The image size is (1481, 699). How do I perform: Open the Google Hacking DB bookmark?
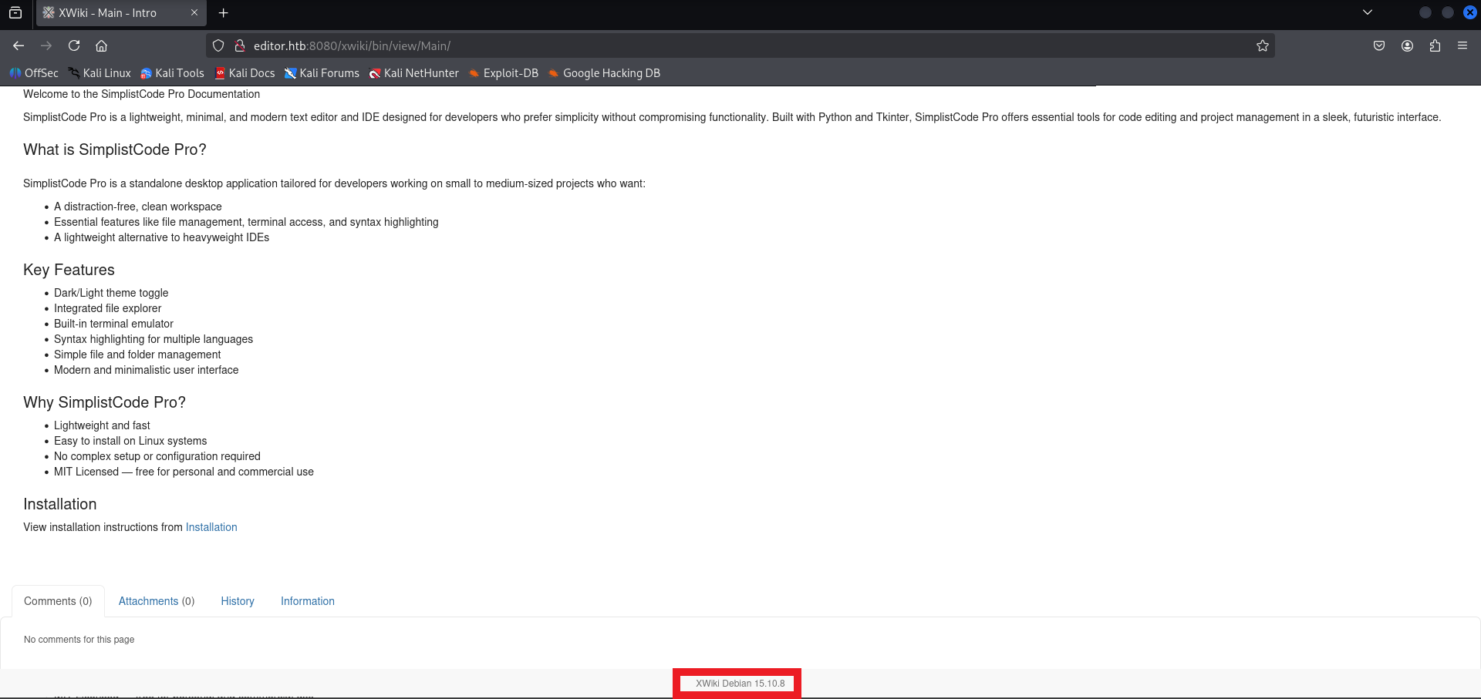point(605,73)
